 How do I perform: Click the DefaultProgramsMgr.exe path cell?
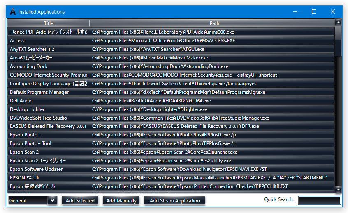179,92
